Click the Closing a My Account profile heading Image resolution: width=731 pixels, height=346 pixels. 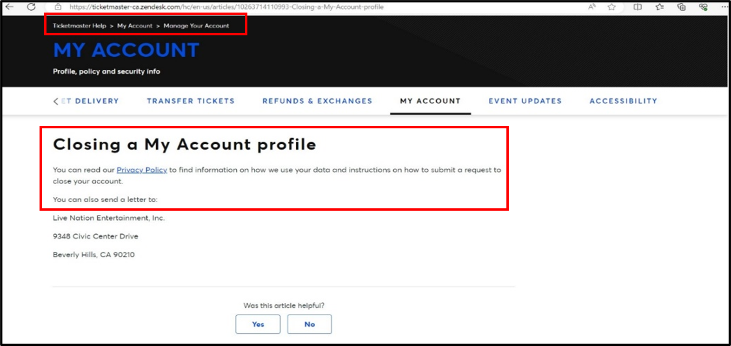tap(185, 145)
